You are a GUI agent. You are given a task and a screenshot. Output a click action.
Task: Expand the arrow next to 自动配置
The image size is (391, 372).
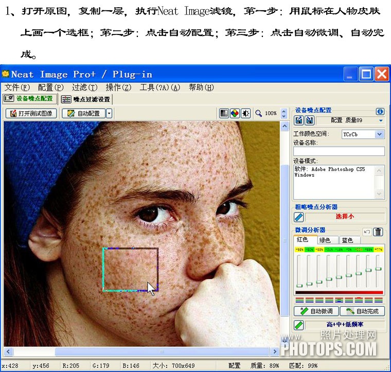(109, 114)
